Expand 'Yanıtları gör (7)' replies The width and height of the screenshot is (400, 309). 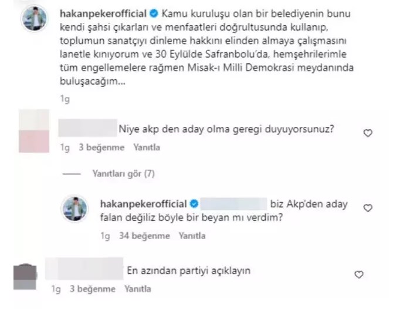[124, 174]
